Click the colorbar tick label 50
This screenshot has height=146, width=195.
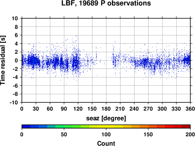(64, 134)
